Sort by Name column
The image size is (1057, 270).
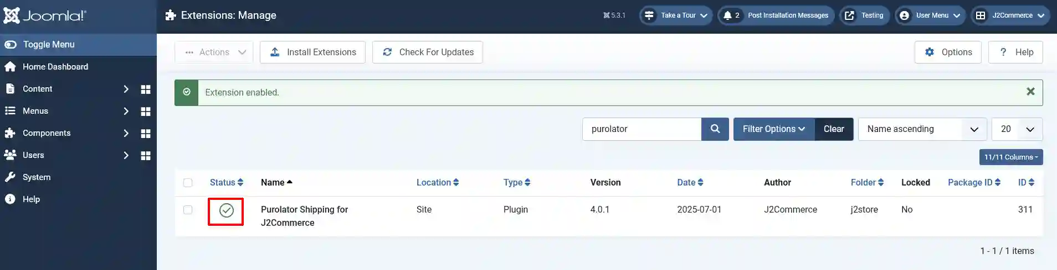[x=276, y=183]
